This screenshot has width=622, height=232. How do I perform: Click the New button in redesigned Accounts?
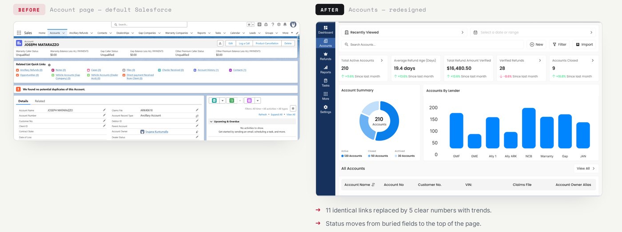click(537, 44)
